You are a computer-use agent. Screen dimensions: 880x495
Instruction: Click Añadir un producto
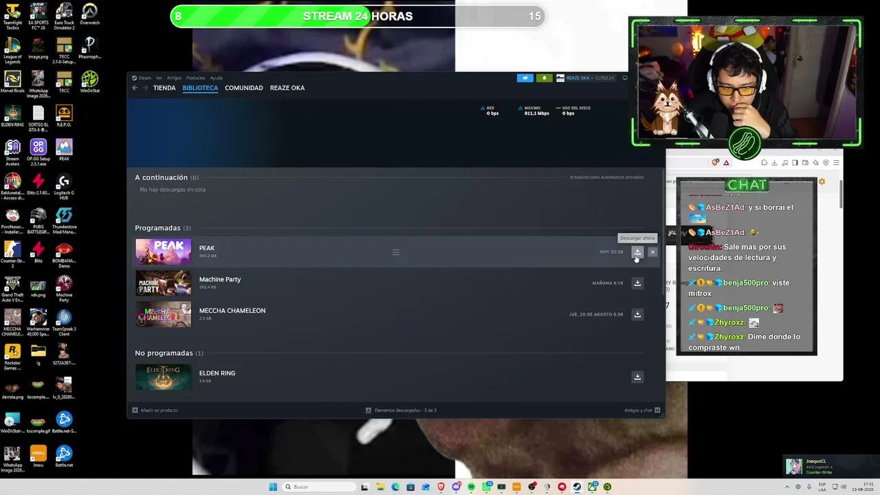pyautogui.click(x=155, y=410)
